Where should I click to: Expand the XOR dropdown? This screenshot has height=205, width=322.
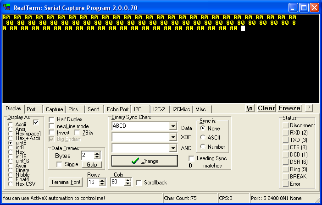tap(173, 137)
